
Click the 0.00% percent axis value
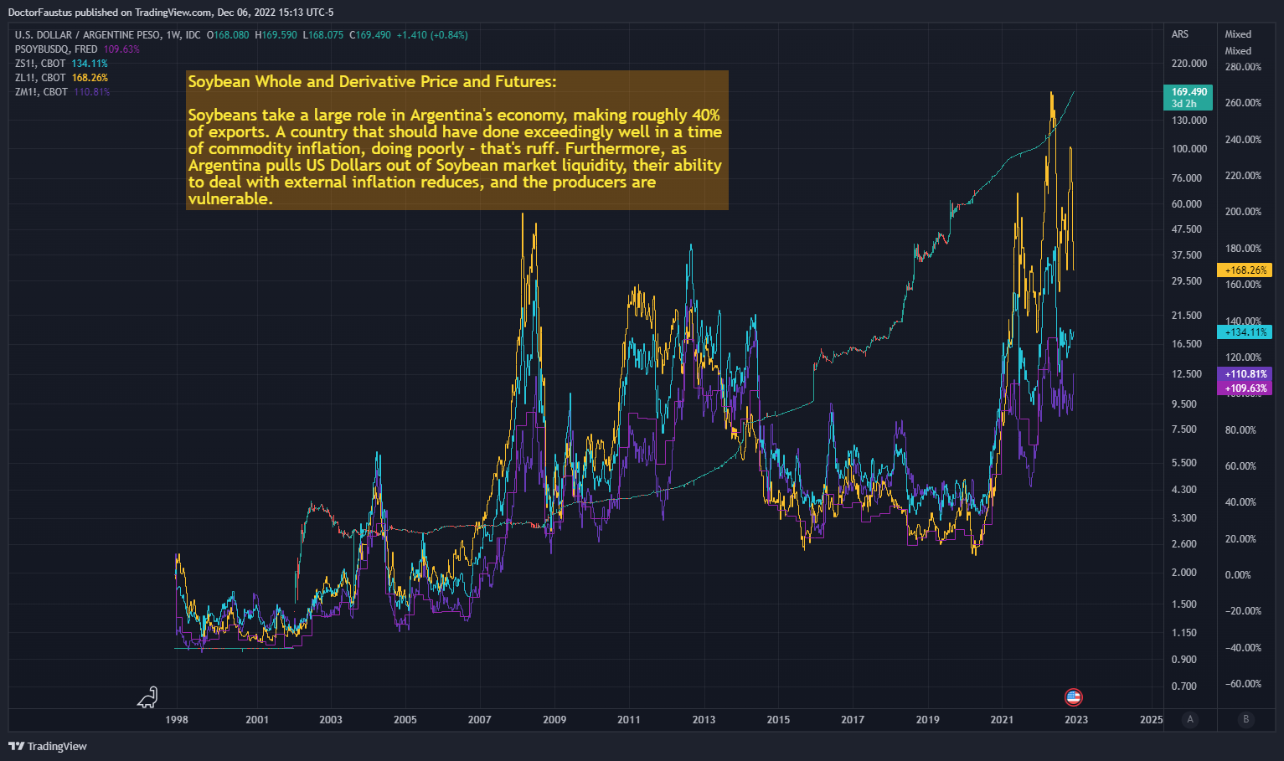(1238, 575)
